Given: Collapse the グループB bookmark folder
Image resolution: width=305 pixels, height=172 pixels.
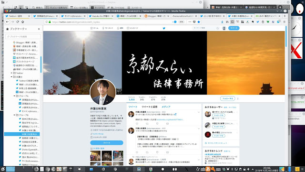Looking at the screenshot, I should (x=14, y=115).
